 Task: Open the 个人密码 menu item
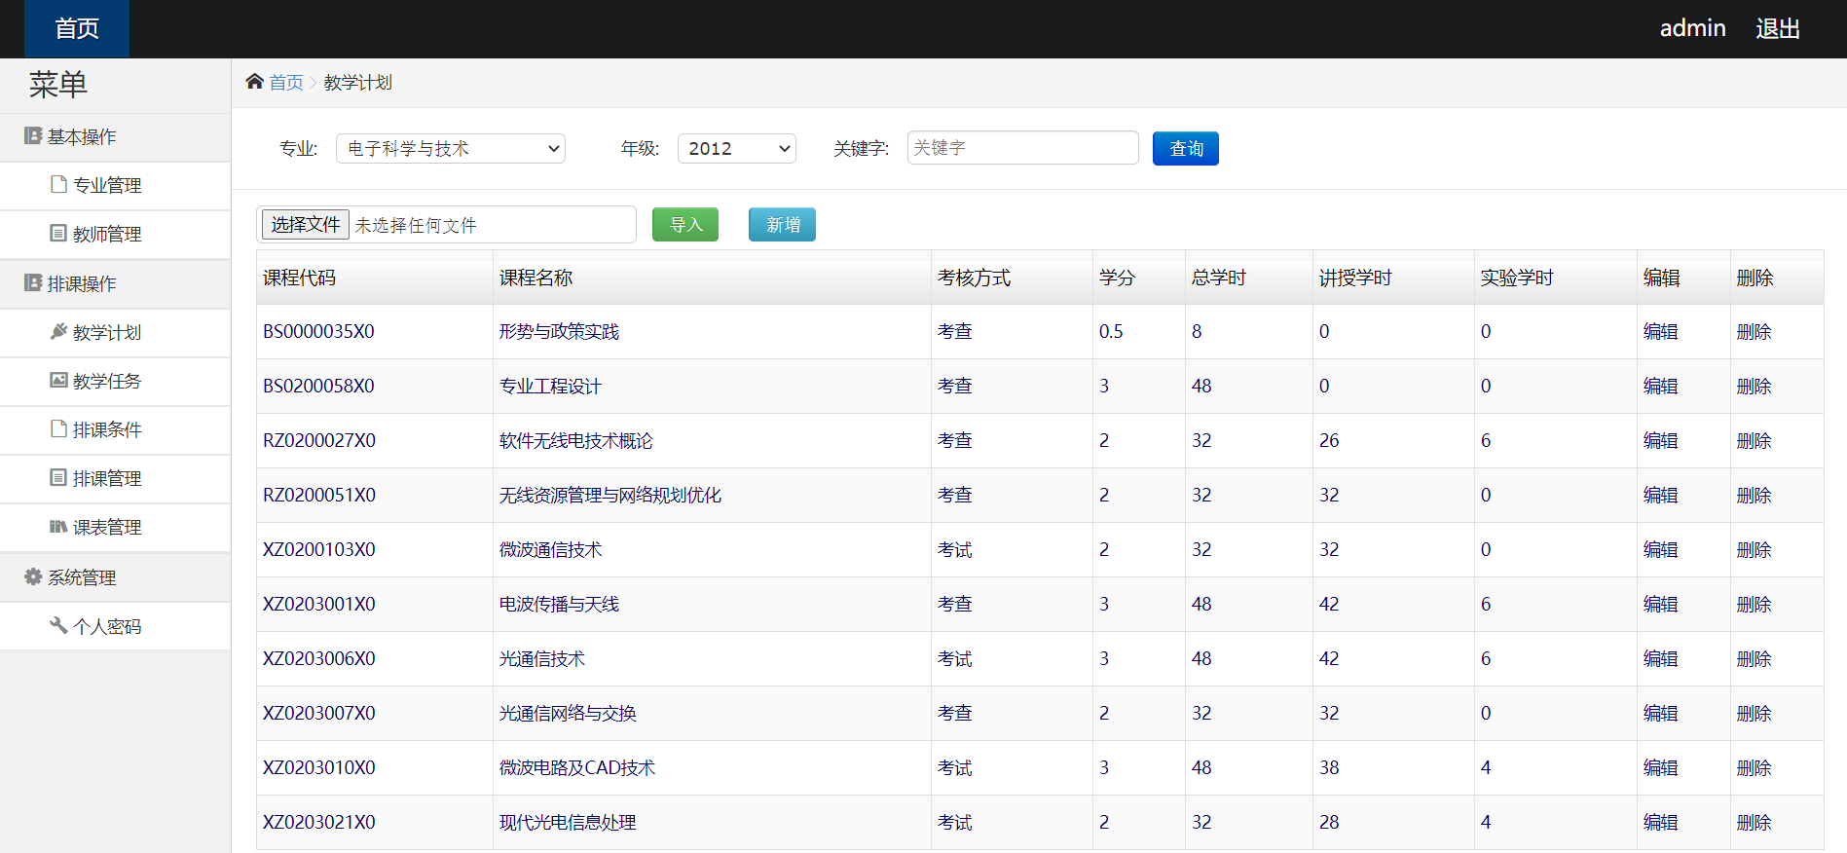[115, 626]
